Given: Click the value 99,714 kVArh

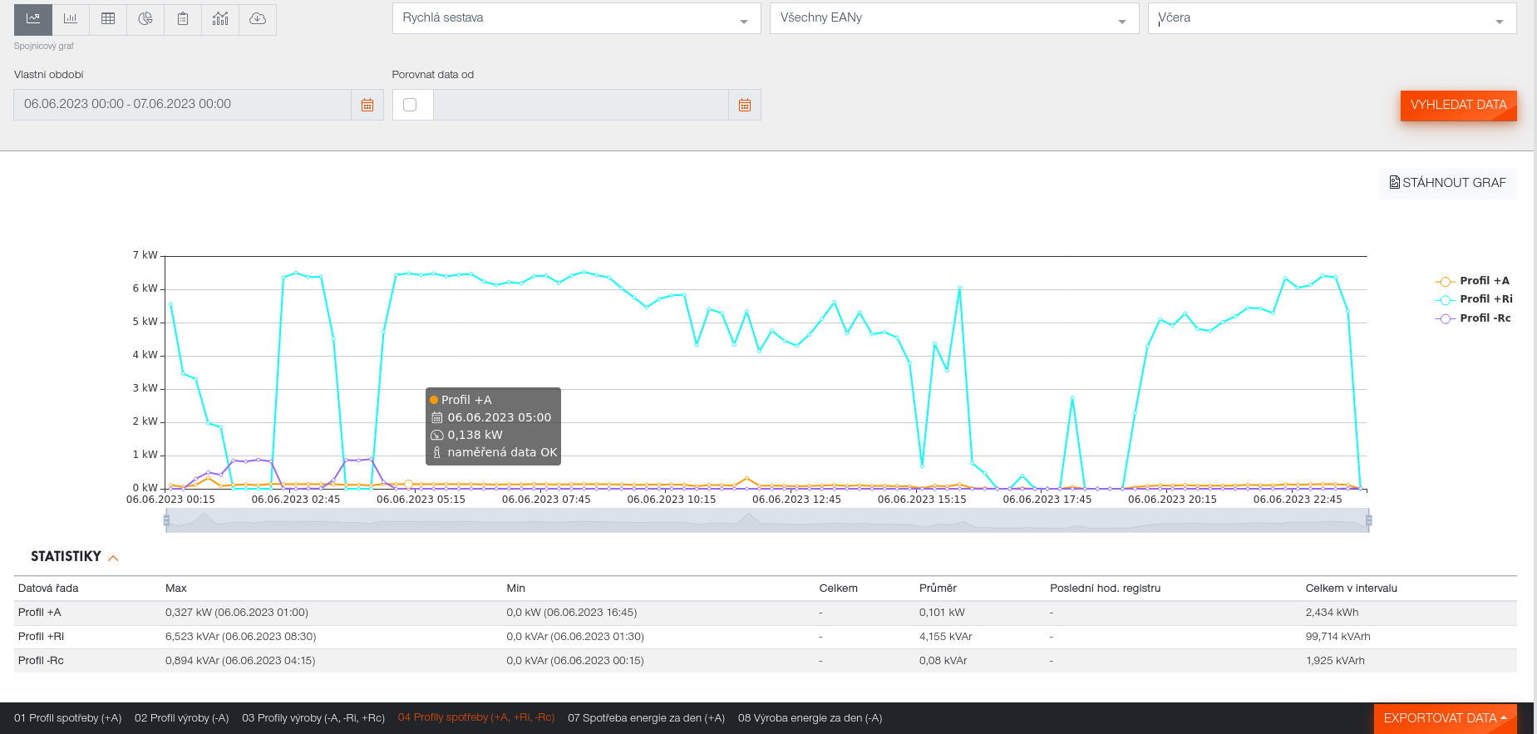Looking at the screenshot, I should tap(1337, 637).
